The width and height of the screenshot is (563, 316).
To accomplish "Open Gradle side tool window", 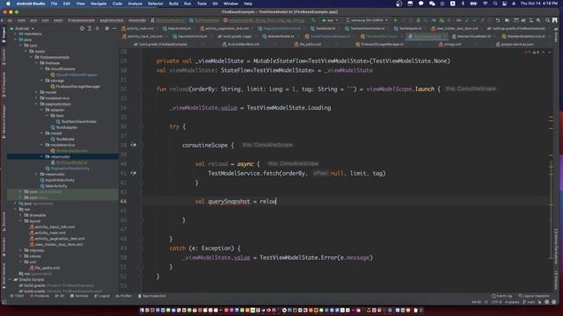I will (556, 35).
